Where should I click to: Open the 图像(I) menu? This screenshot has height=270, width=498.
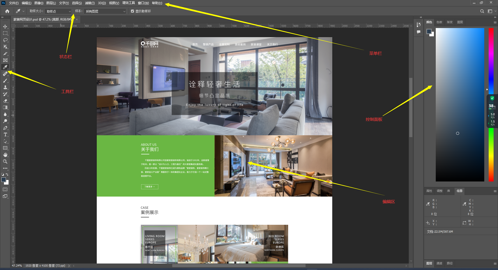point(39,3)
